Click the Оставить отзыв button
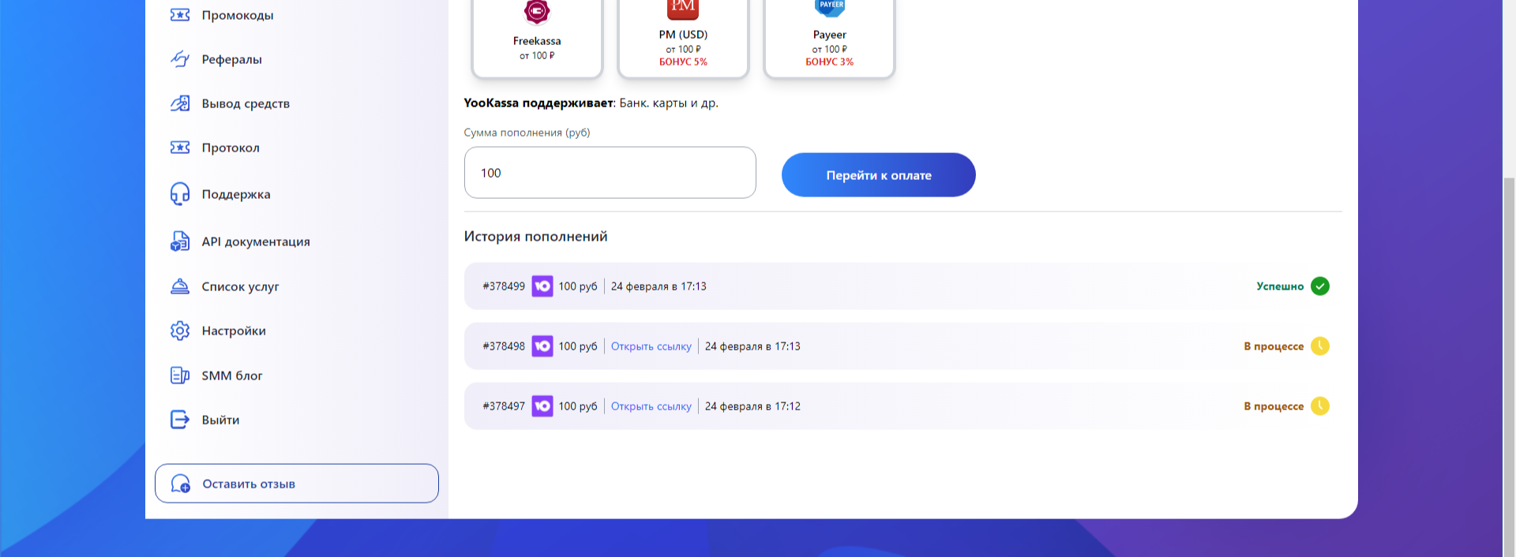 tap(297, 484)
